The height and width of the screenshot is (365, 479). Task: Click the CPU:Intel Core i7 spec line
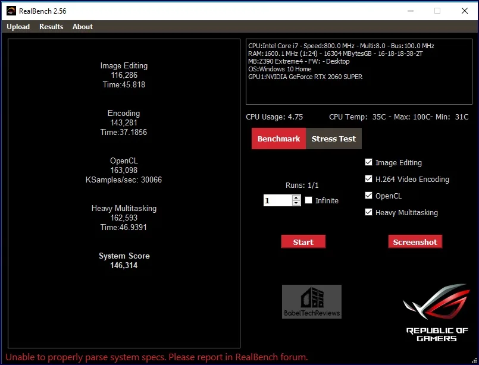pos(341,46)
